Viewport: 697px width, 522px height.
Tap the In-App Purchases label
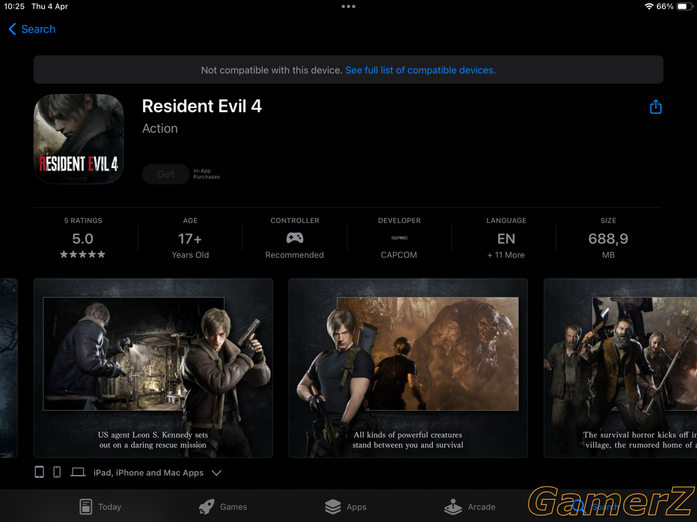[207, 174]
